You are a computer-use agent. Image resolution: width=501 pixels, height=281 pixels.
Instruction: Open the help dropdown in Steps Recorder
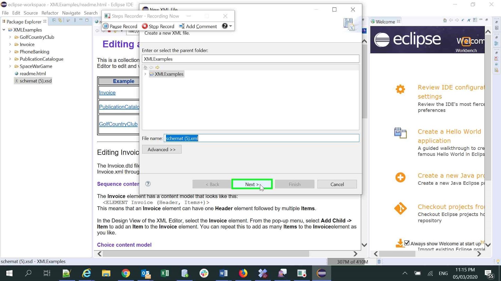(x=231, y=26)
